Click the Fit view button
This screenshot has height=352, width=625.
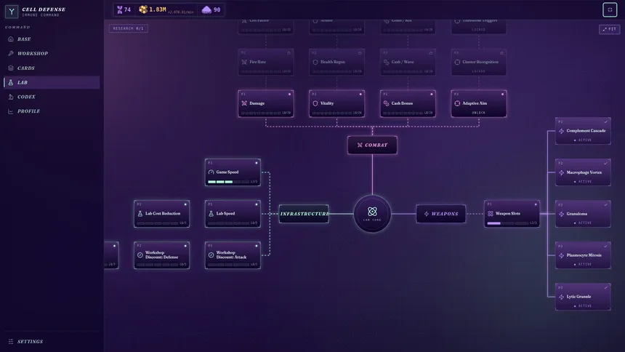tap(610, 29)
